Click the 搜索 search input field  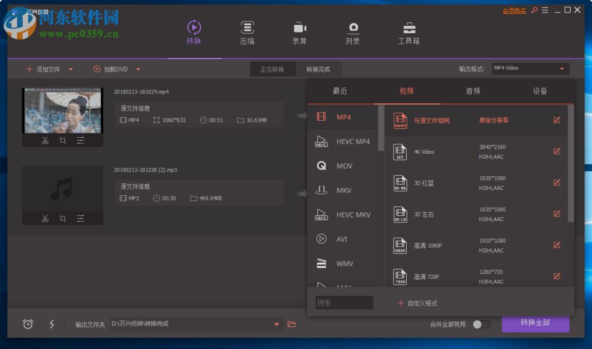[343, 302]
